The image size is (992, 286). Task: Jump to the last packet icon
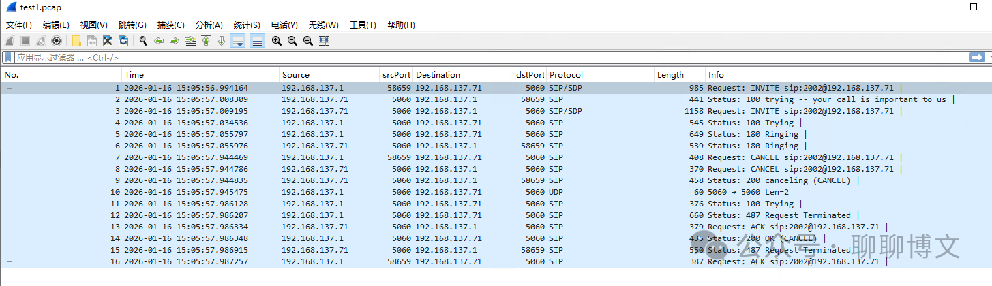222,41
